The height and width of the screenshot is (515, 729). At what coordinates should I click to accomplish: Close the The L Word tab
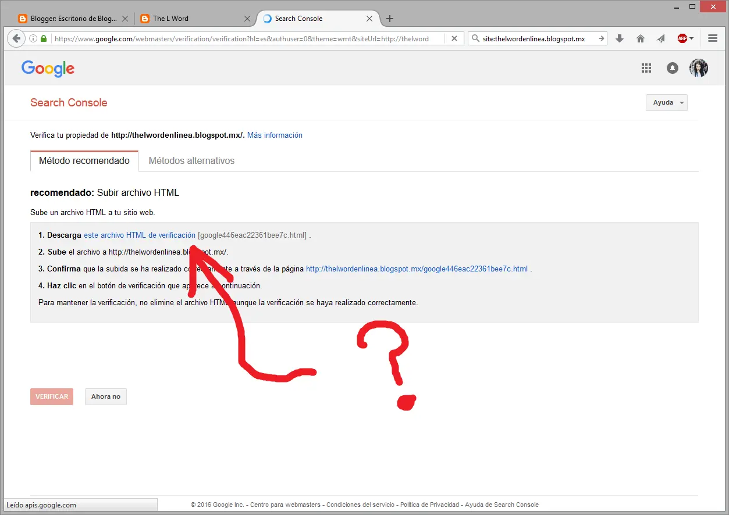(247, 19)
